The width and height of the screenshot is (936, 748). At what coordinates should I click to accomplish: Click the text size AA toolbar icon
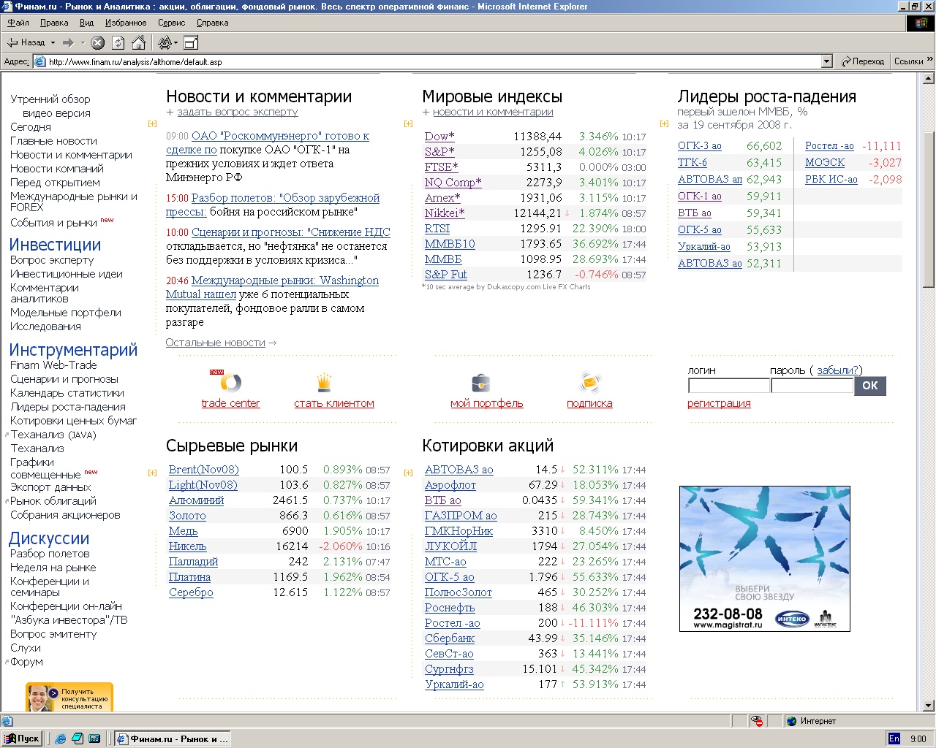pos(165,42)
